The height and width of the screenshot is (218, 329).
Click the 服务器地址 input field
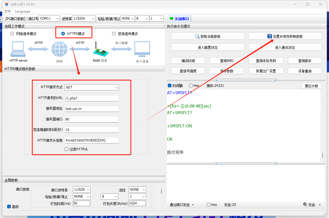coord(92,109)
